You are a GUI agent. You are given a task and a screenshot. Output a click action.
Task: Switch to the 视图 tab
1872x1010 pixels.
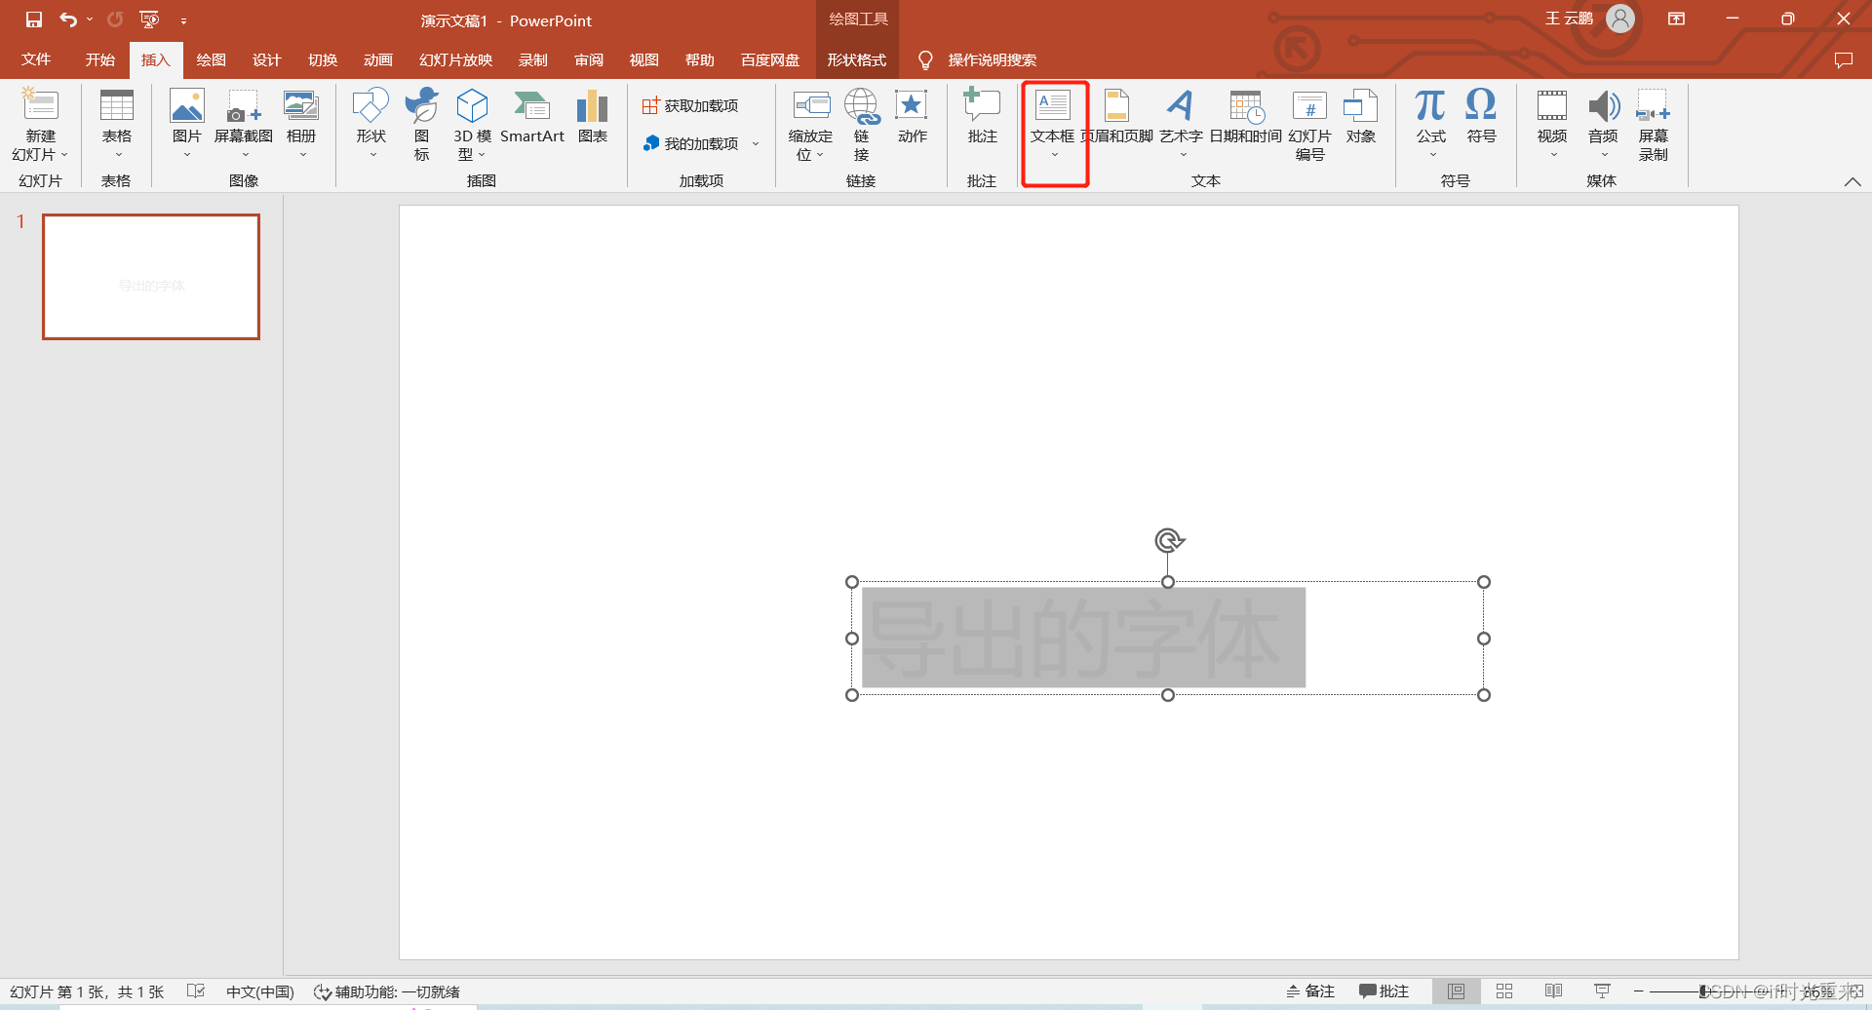[644, 59]
